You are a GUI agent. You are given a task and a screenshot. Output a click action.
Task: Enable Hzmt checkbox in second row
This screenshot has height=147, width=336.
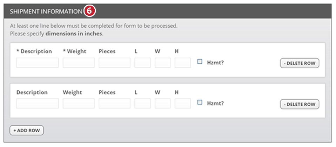coord(200,103)
